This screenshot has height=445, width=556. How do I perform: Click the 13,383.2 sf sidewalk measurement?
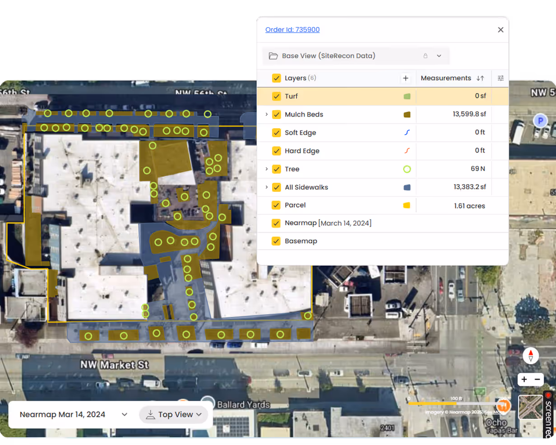point(470,187)
